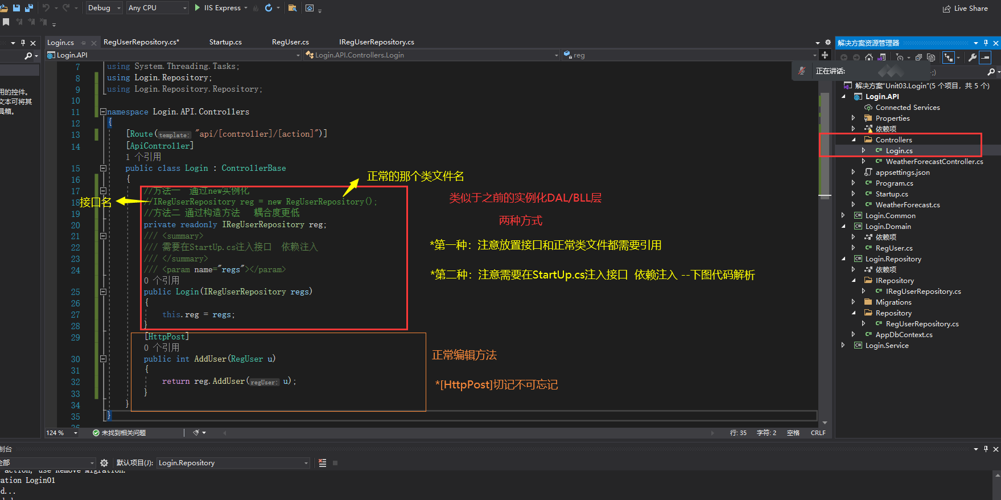The width and height of the screenshot is (1001, 500).
Task: Select Login.cs in Solution Explorer
Action: 899,151
